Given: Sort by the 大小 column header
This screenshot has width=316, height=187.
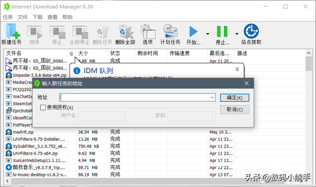Looking at the screenshot, I should click(x=92, y=53).
